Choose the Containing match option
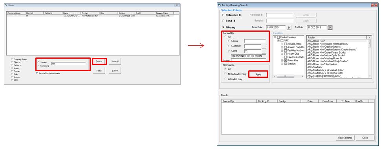The image size is (381, 149). [x=38, y=66]
